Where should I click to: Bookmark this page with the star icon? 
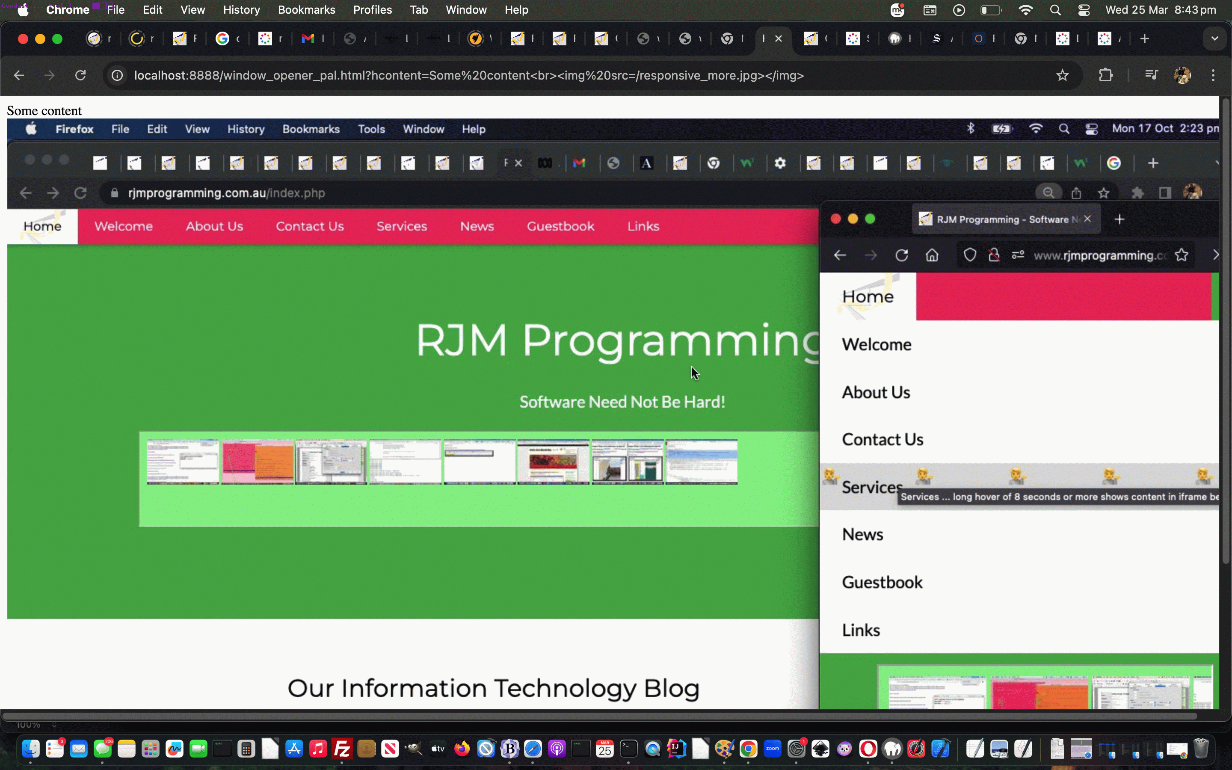pos(1062,75)
